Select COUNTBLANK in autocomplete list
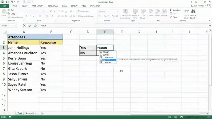Viewport: 212px width, 119px height. pos(108,57)
